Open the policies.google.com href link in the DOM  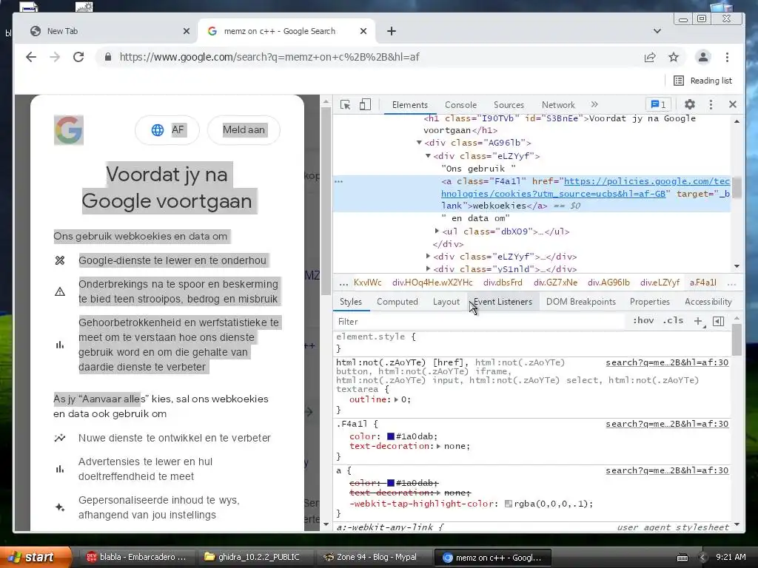point(586,187)
